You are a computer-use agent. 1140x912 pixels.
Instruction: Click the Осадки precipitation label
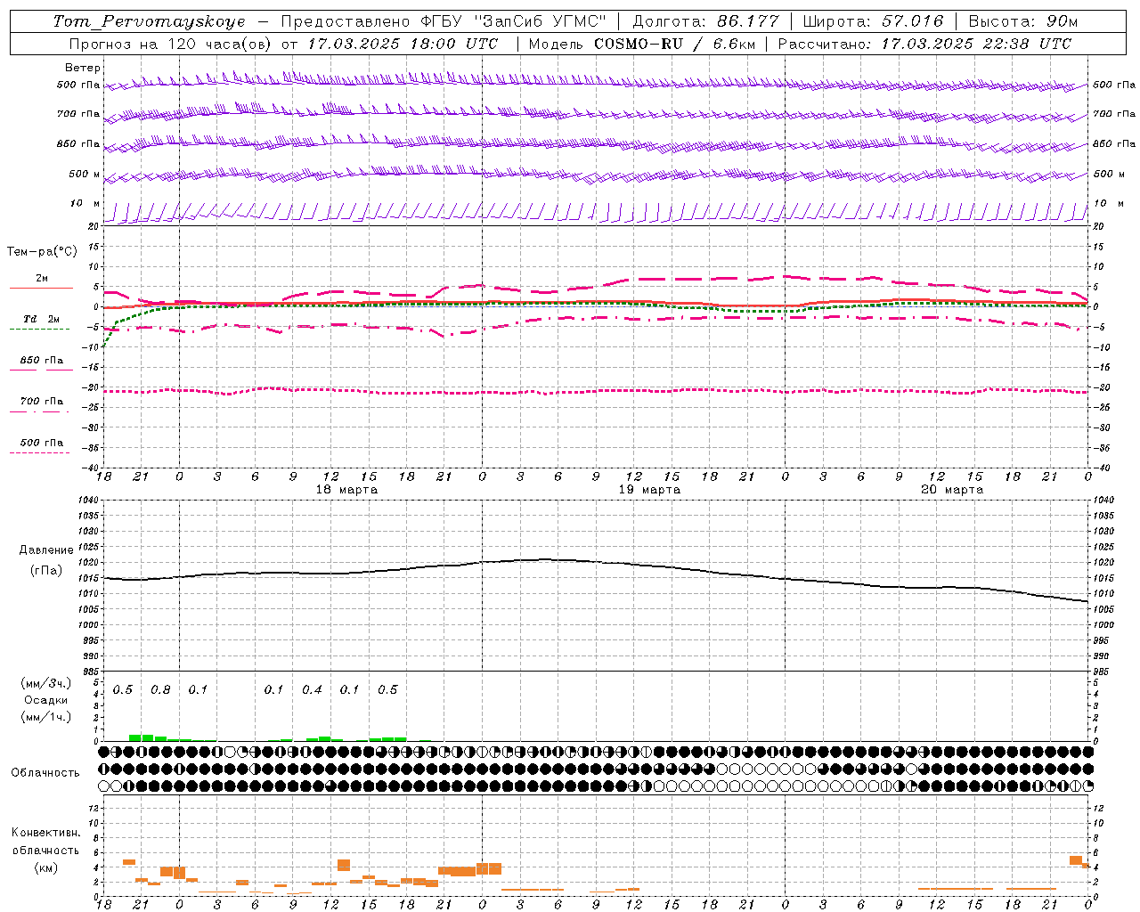coord(45,700)
